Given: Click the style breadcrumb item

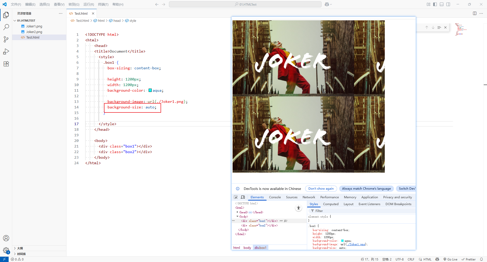Looking at the screenshot, I should [131, 21].
